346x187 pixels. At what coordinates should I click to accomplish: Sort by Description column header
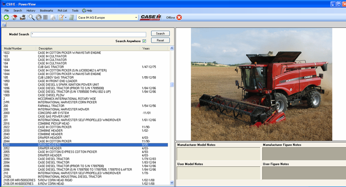[88, 48]
